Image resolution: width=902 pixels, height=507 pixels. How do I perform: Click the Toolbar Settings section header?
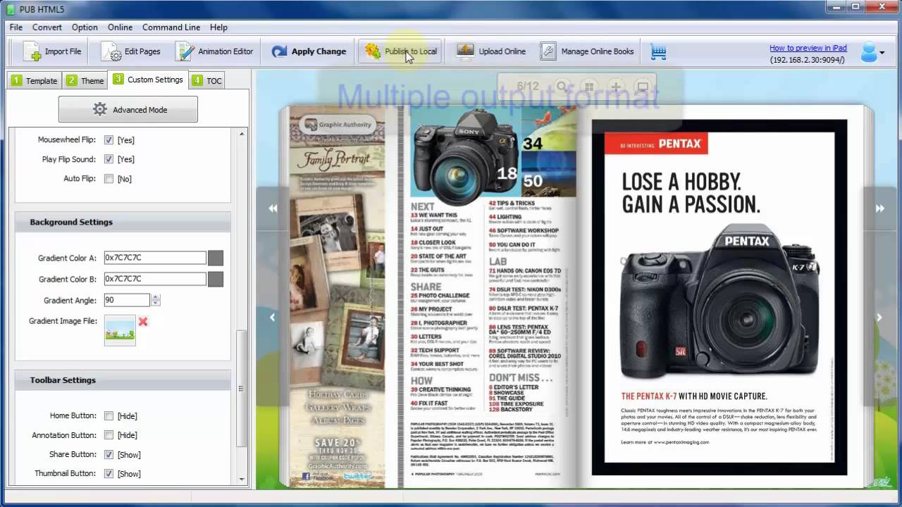coord(123,380)
